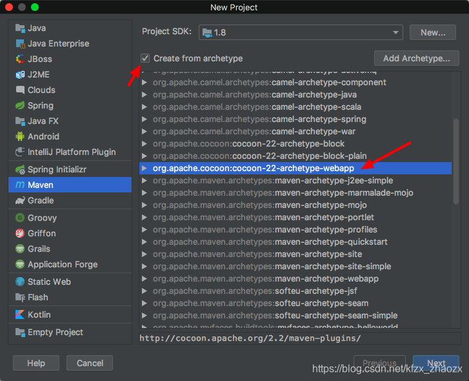
Task: Expand cocoon-22-archetype-webapp node
Action: click(x=145, y=168)
